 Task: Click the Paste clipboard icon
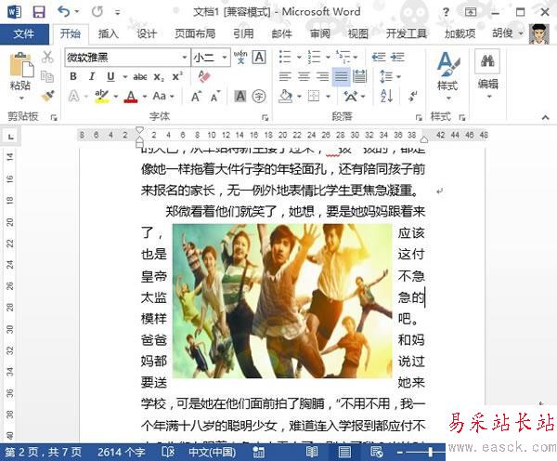click(x=21, y=64)
